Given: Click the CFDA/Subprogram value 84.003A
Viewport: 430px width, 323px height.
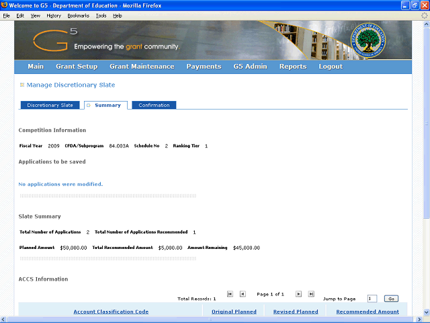Looking at the screenshot, I should pyautogui.click(x=119, y=146).
